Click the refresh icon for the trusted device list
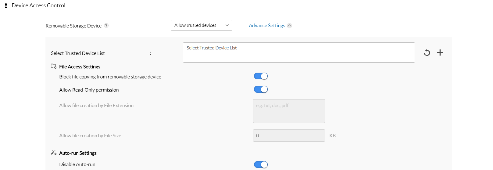Image resolution: width=493 pixels, height=170 pixels. click(427, 52)
